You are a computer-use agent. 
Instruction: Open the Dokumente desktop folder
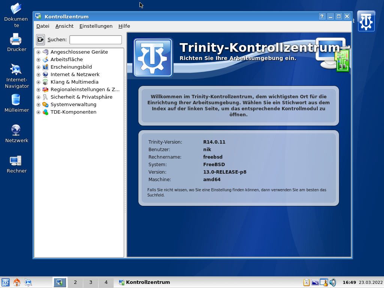click(16, 9)
